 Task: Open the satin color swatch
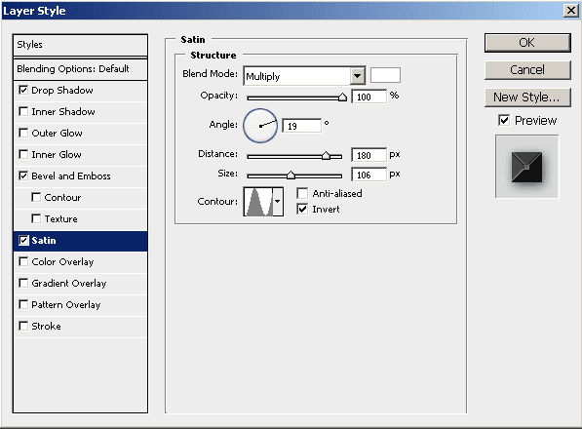385,75
